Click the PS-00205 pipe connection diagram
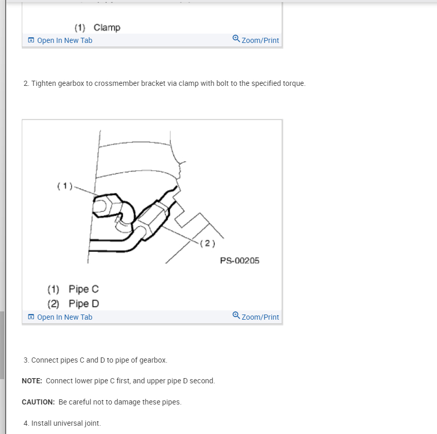The width and height of the screenshot is (437, 434). [x=158, y=197]
